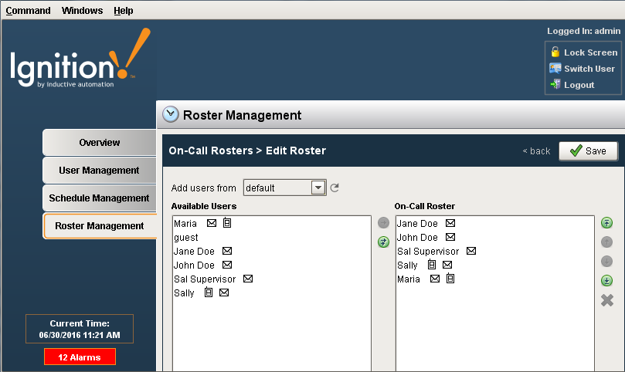Viewport: 625px width, 372px height.
Task: Move roster user to bottom icon
Action: tap(606, 280)
